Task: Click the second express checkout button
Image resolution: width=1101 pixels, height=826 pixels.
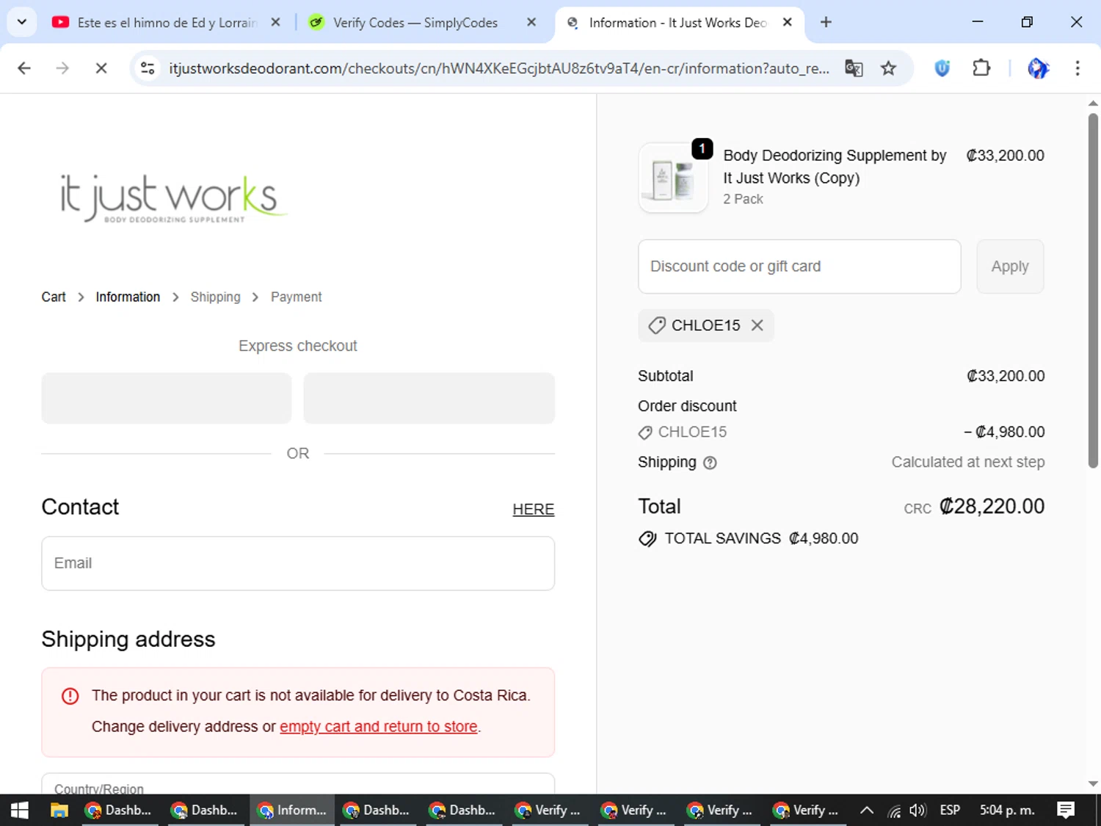Action: pyautogui.click(x=429, y=398)
